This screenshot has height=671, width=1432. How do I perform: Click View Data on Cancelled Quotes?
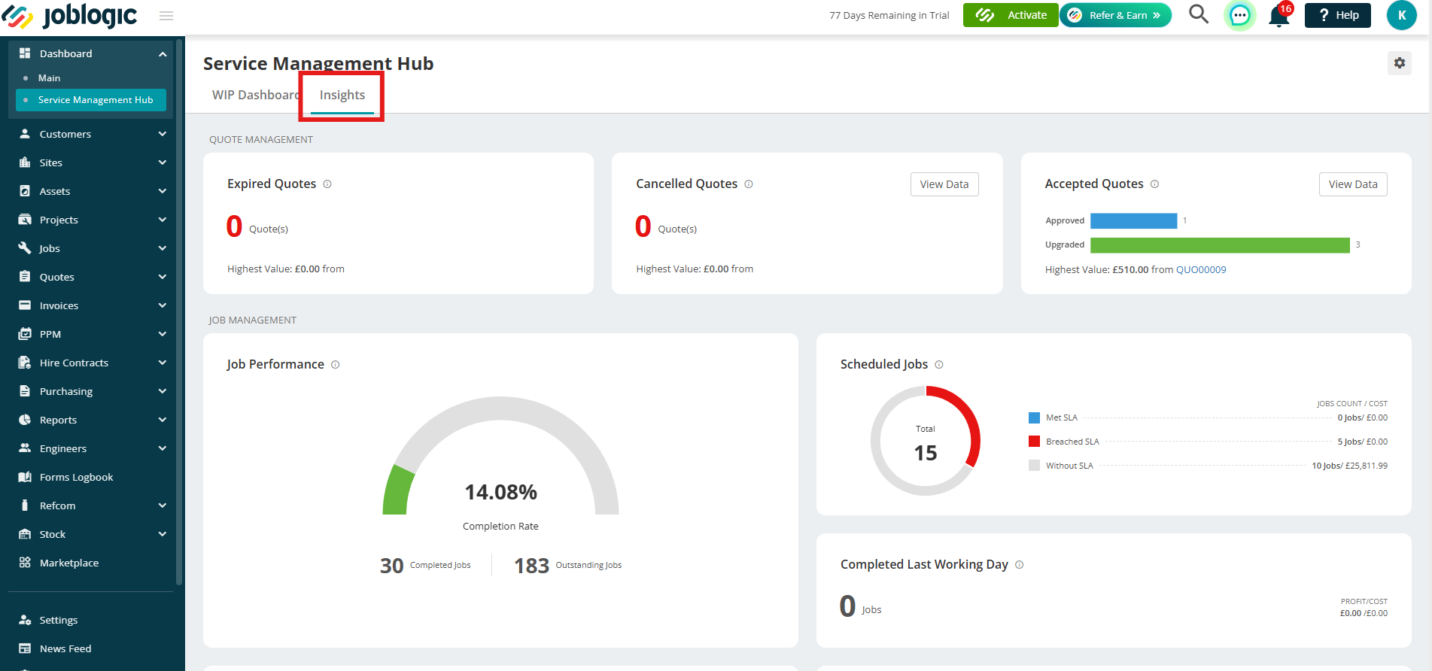(x=944, y=185)
